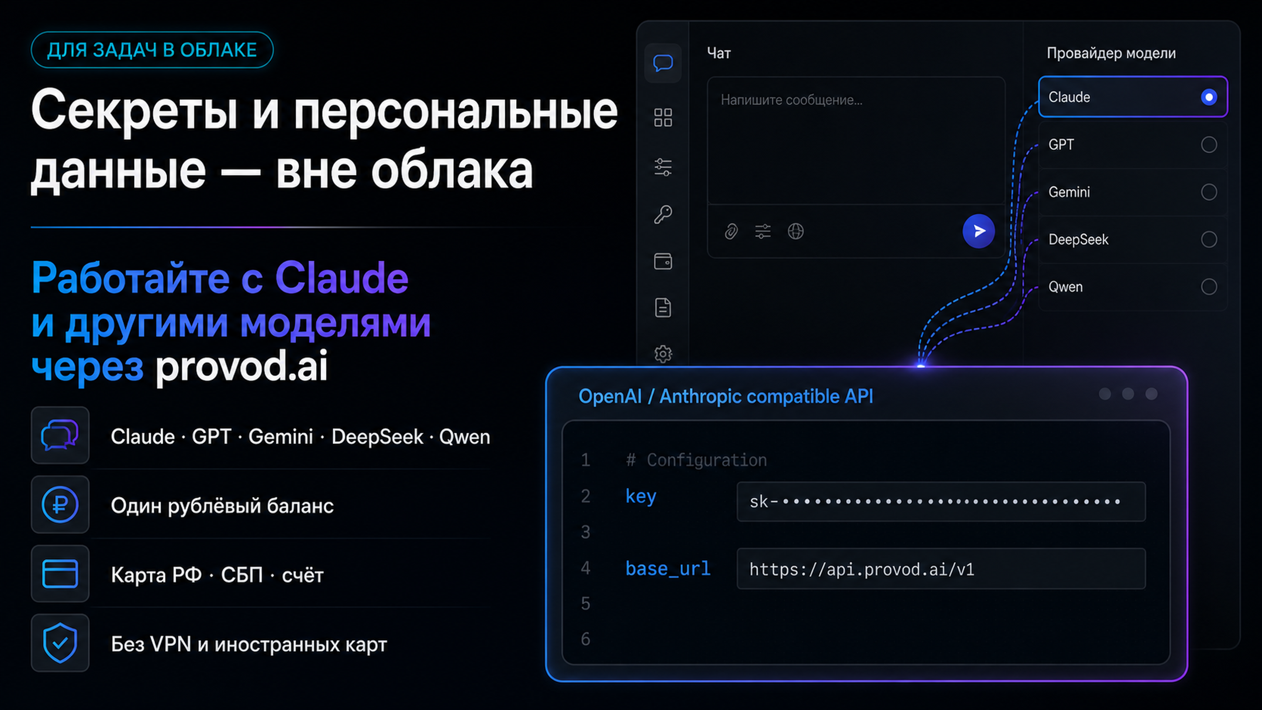This screenshot has width=1262, height=710.
Task: Select the Claude radio button
Action: pos(1209,97)
